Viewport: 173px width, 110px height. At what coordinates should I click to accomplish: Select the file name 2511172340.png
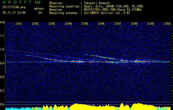(14, 7)
